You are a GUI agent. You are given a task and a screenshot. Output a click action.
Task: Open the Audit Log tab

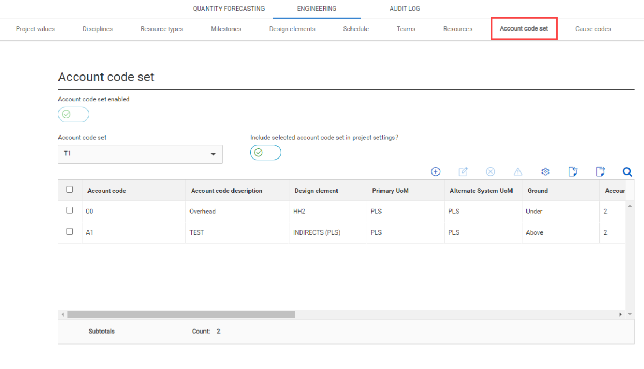point(405,9)
